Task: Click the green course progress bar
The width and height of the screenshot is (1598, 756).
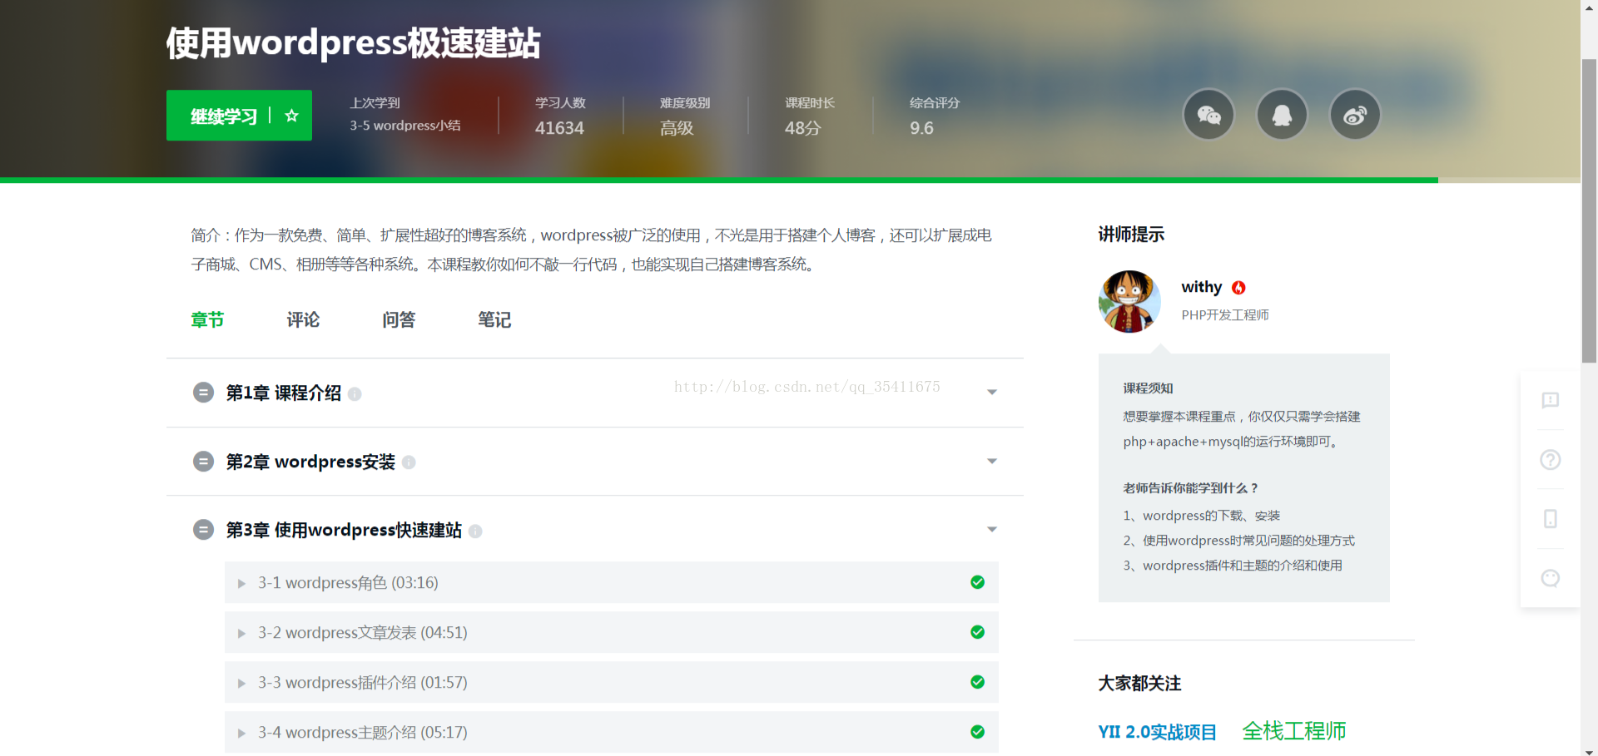Action: [x=719, y=180]
